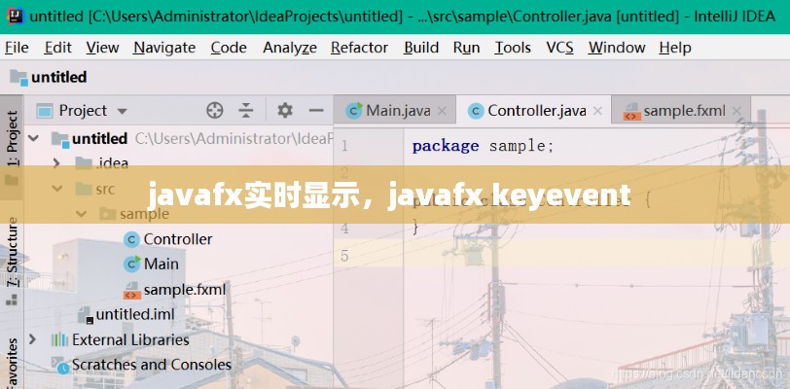Click the sample.fxml file icon in tree
The height and width of the screenshot is (389, 790).
point(131,290)
